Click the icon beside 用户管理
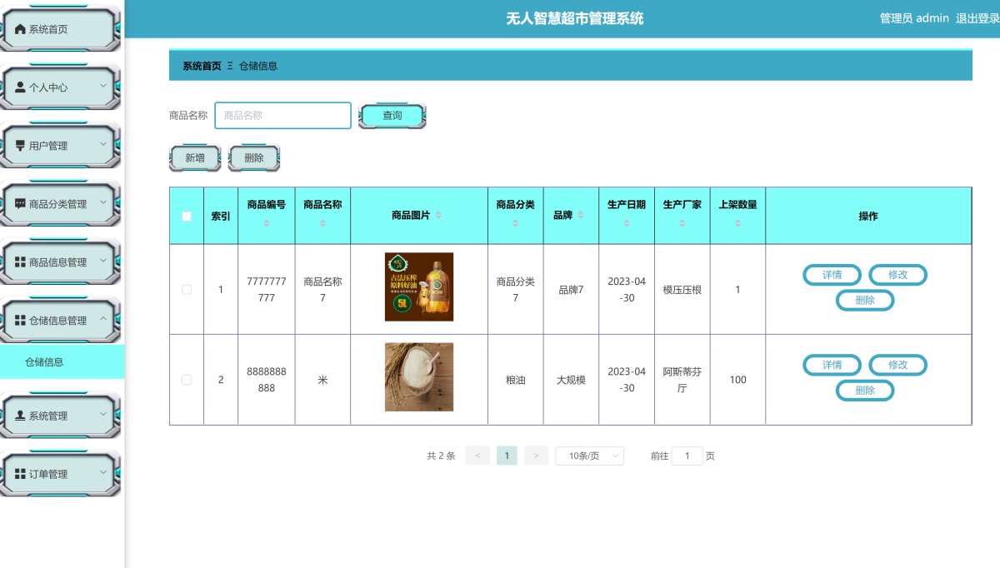 [21, 146]
